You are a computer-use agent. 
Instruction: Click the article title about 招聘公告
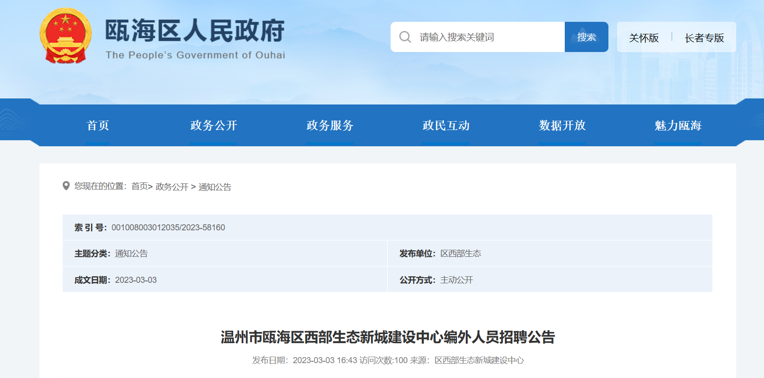(388, 337)
